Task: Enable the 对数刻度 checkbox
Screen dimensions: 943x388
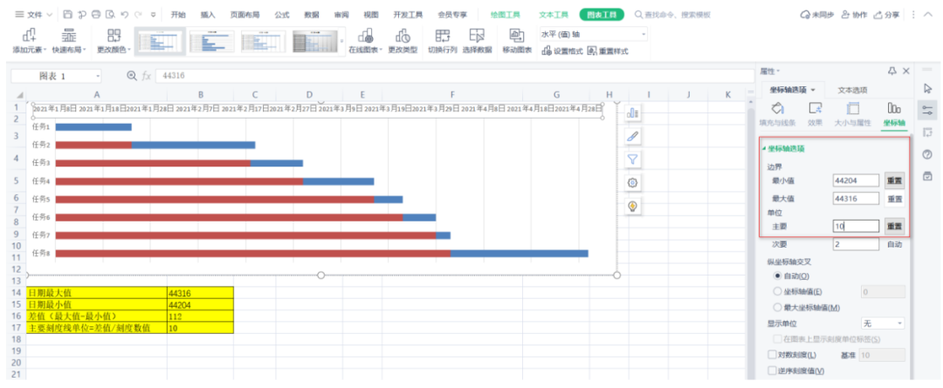Action: click(x=772, y=355)
